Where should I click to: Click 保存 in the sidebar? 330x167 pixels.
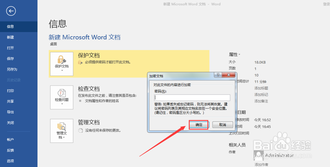point(19,59)
